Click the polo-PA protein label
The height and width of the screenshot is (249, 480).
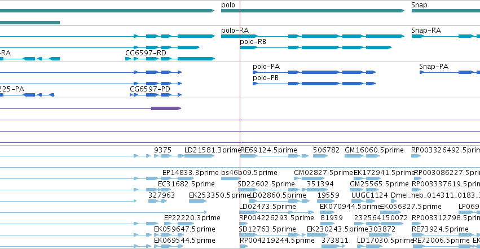tap(266, 67)
